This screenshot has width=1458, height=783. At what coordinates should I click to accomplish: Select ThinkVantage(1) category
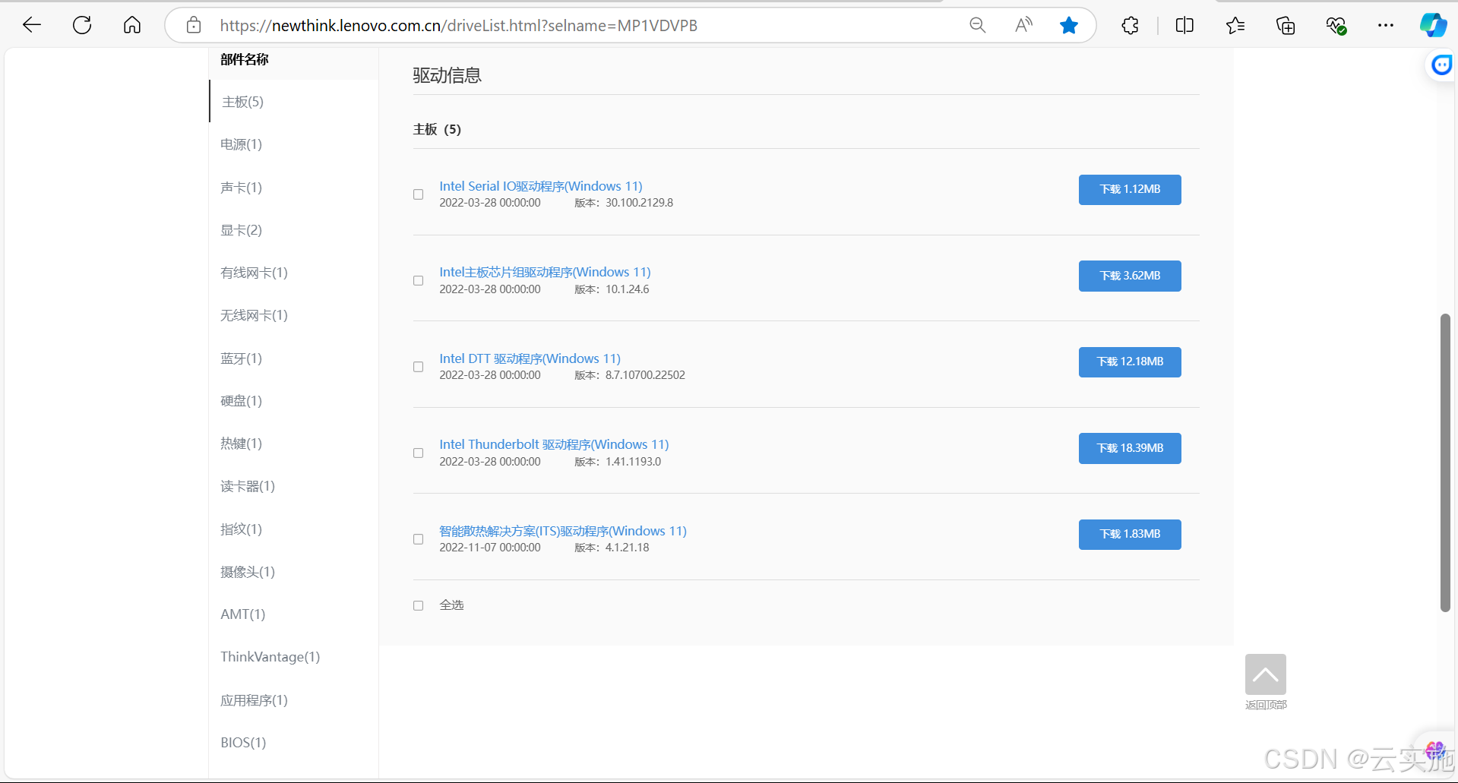click(270, 657)
